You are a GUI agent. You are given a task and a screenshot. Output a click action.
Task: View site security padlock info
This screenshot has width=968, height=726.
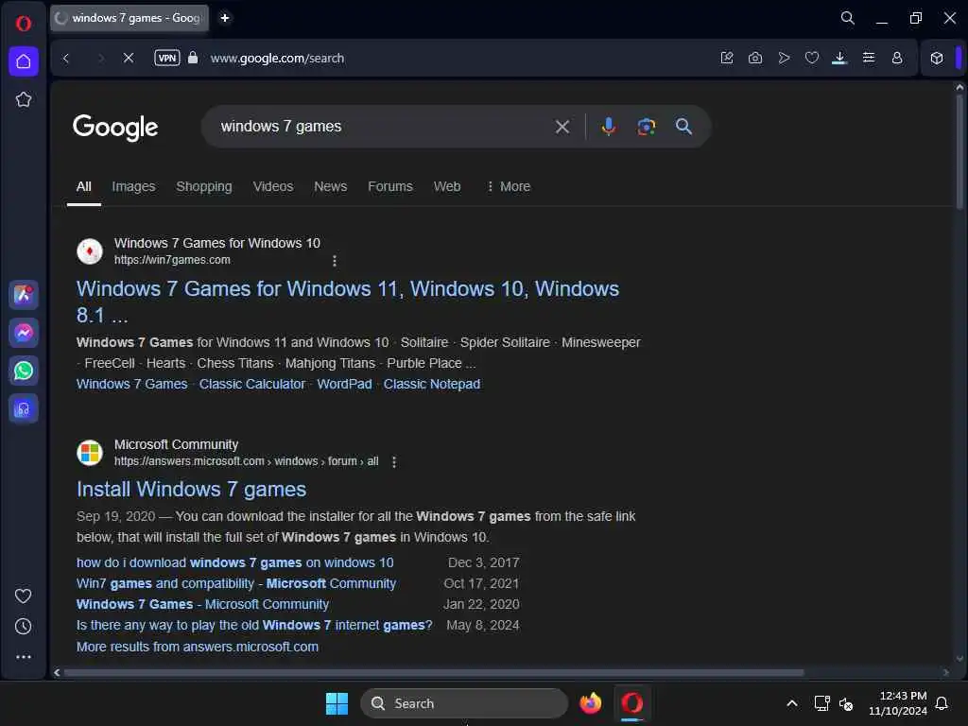pos(193,58)
